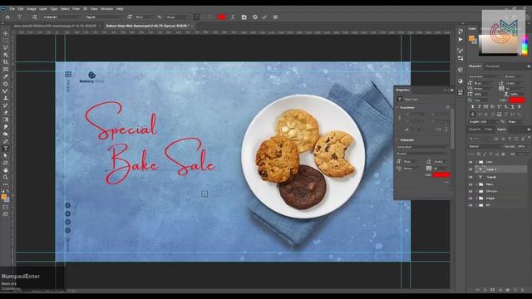The image size is (532, 299).
Task: Hide the BG group layer
Action: [470, 205]
